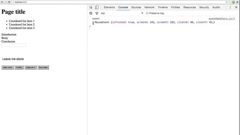Clear the console log icon
The height and width of the screenshot is (135, 240).
point(91,13)
